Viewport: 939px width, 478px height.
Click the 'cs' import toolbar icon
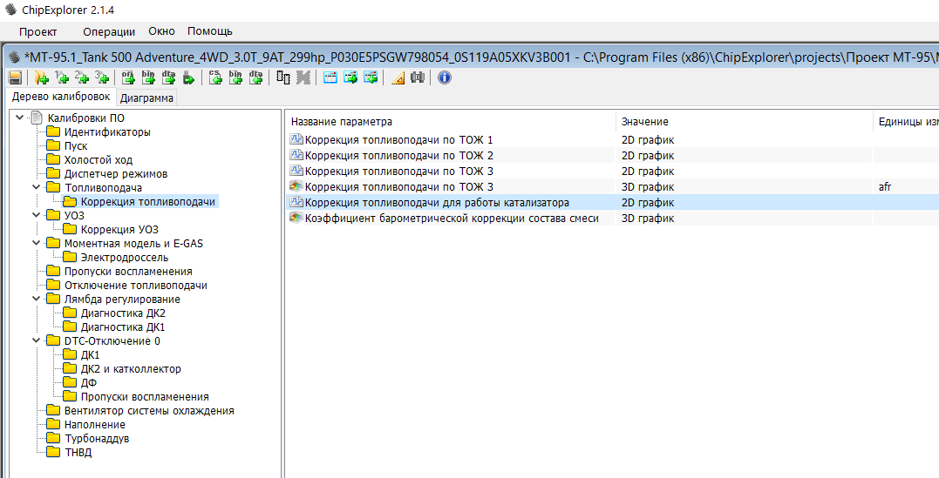215,77
